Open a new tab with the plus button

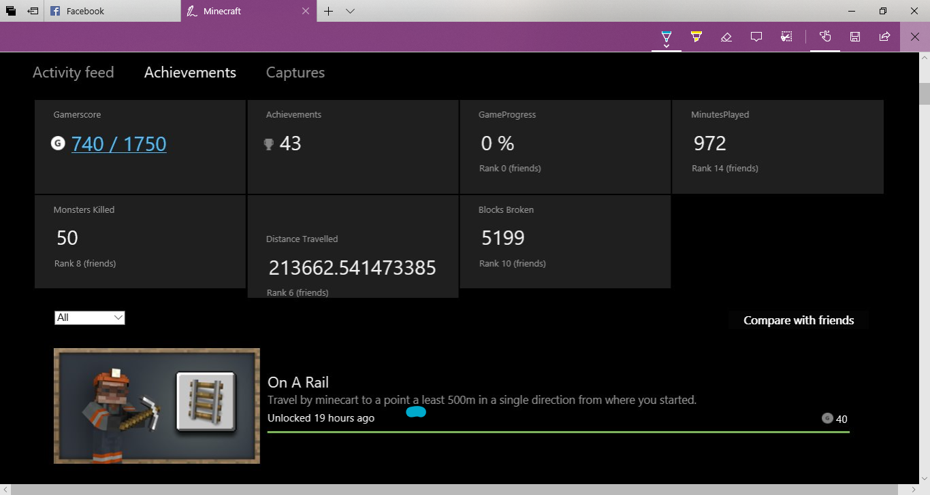tap(328, 11)
